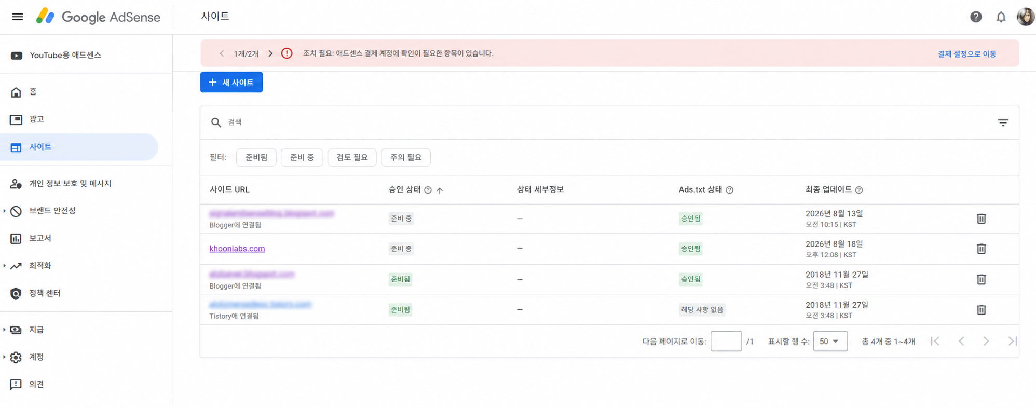Click the 새 사이트 button
The height and width of the screenshot is (409, 1036).
231,82
